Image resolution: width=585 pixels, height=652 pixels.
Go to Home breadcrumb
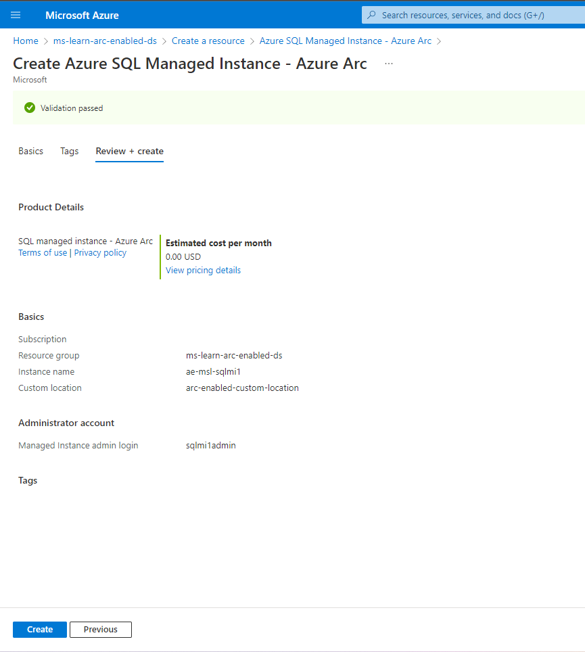click(26, 41)
